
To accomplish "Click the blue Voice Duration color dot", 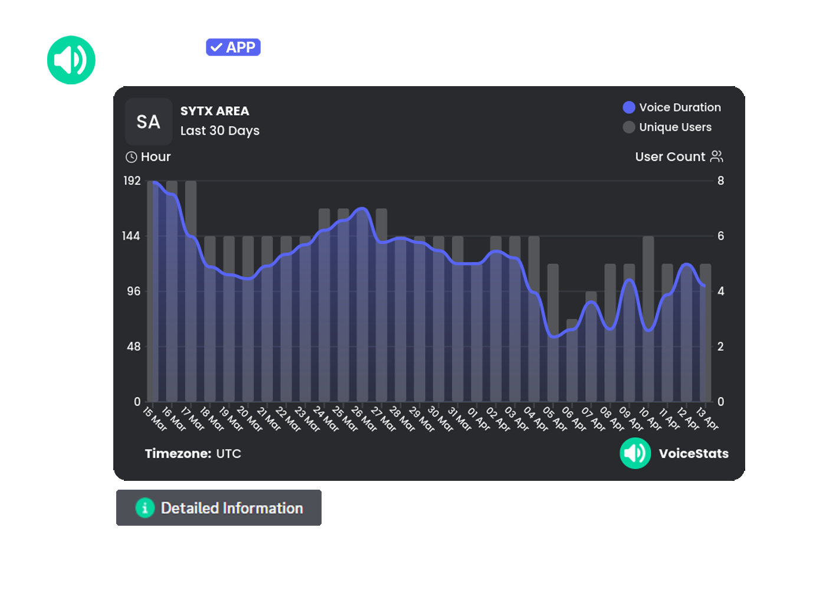I will pos(628,107).
